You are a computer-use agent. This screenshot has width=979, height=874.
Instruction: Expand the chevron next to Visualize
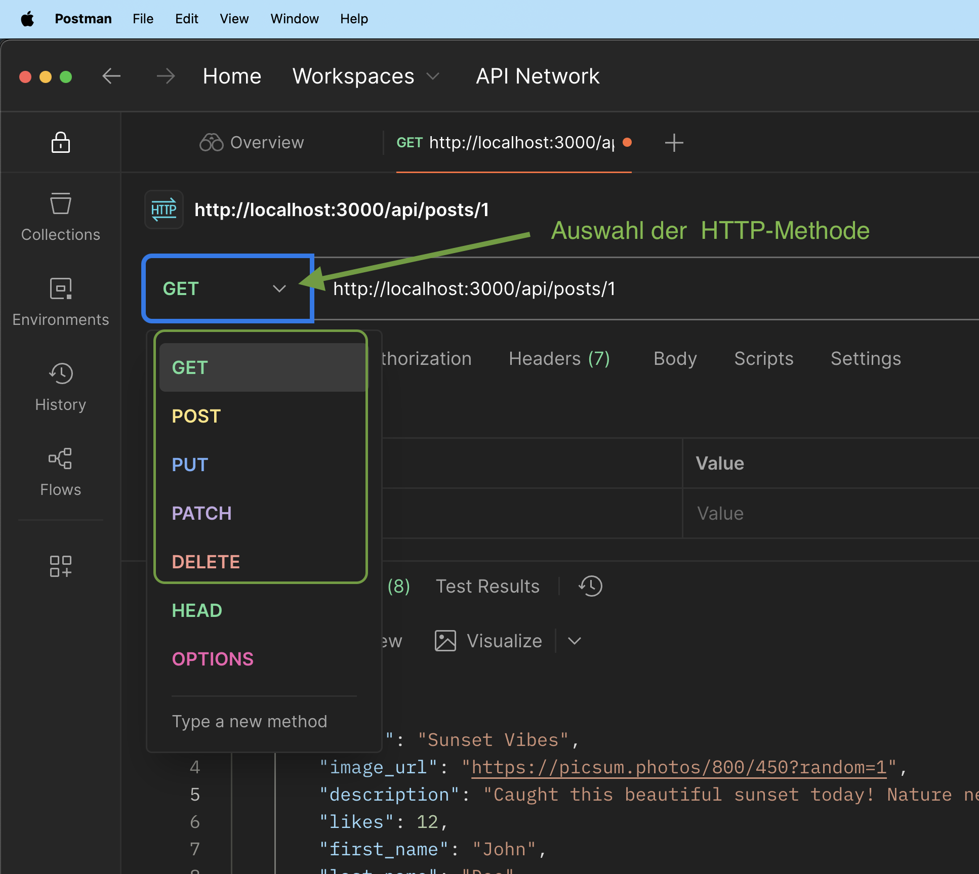click(x=574, y=641)
